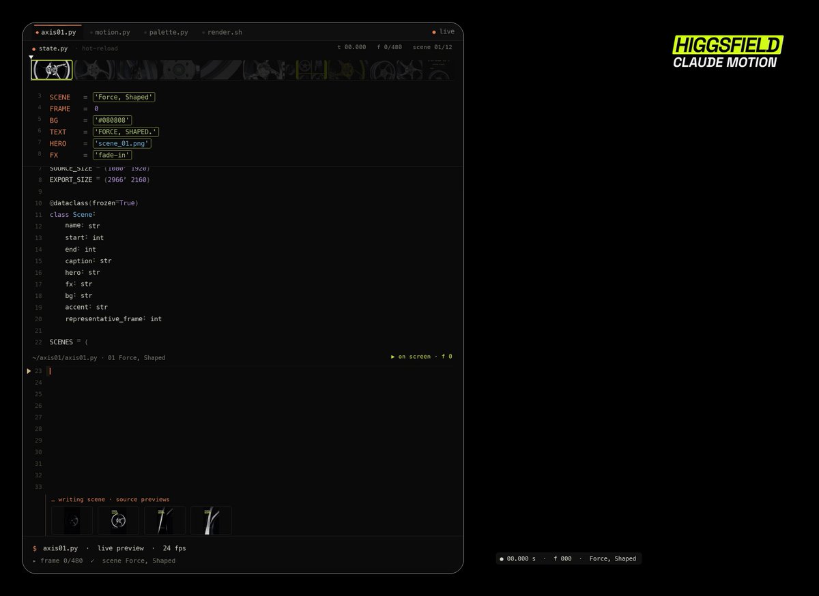The height and width of the screenshot is (596, 819).
Task: Open the first source preview thumbnail
Action: [72, 520]
